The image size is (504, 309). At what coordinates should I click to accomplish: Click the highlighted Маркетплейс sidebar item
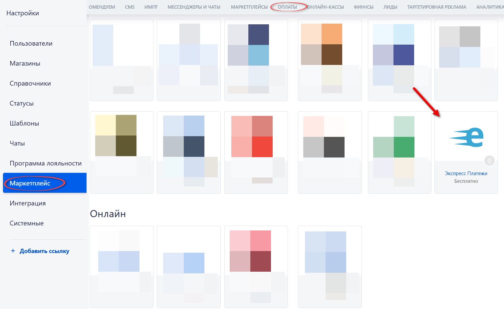[x=30, y=183]
